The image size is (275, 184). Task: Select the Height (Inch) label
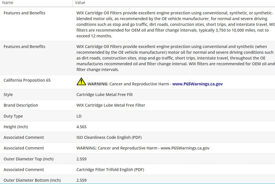tap(16, 127)
